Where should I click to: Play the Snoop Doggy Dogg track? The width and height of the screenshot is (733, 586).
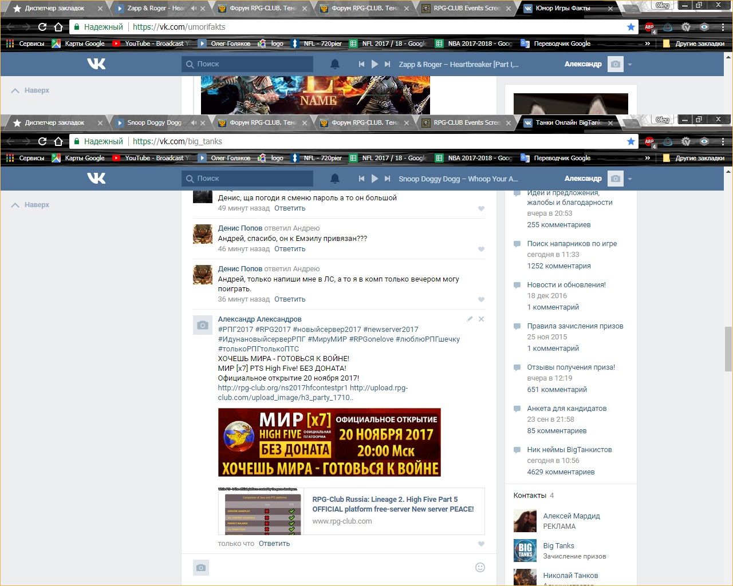tap(375, 179)
